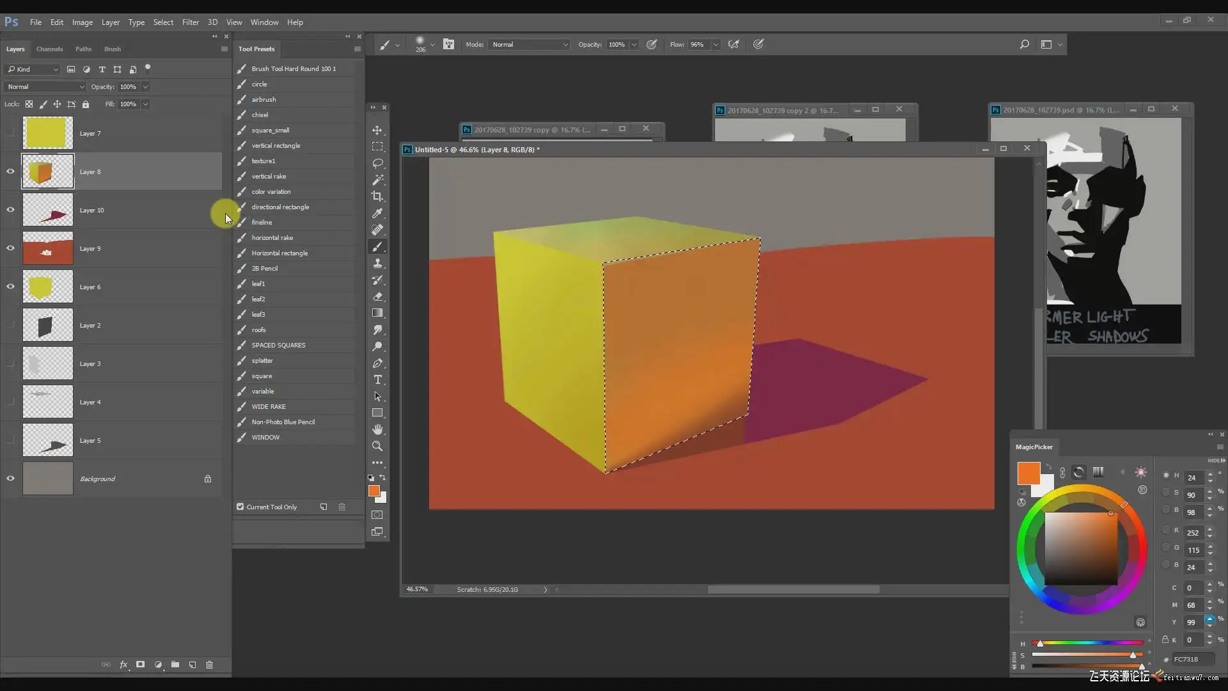This screenshot has width=1228, height=691.
Task: Hide the Background layer visibility eye
Action: [10, 479]
